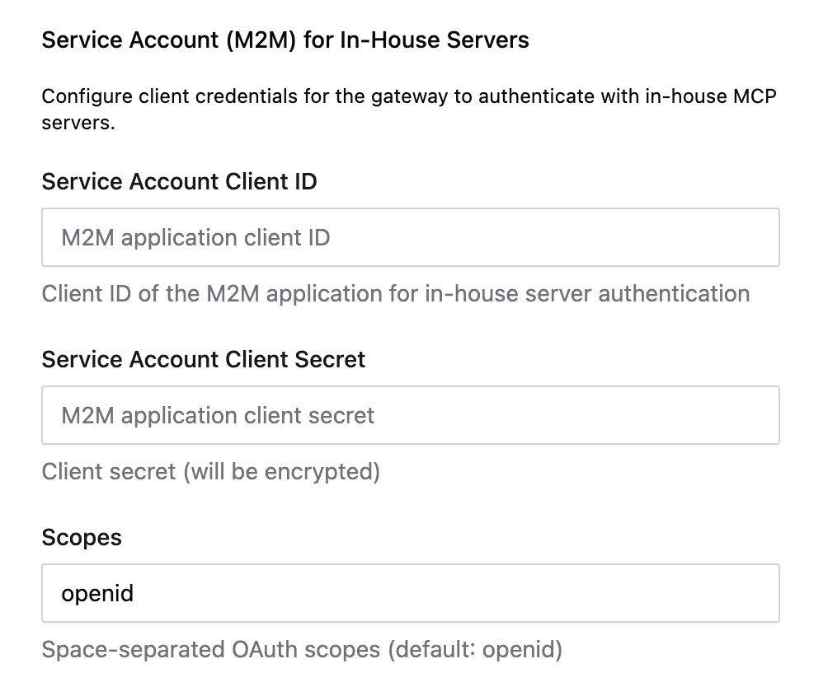
Task: Click the Service Account Client Secret input field
Action: point(411,415)
